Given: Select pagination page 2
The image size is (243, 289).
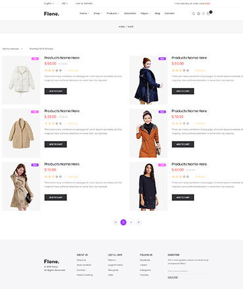Looking at the screenshot, I should 131,222.
